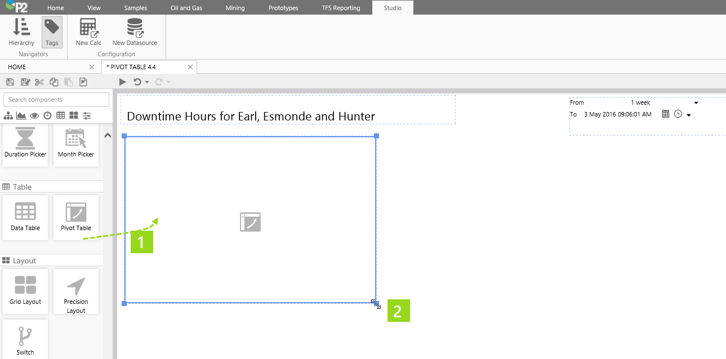Screen dimensions: 726x359
Task: Filter components by clock time category icon
Action: tap(48, 116)
